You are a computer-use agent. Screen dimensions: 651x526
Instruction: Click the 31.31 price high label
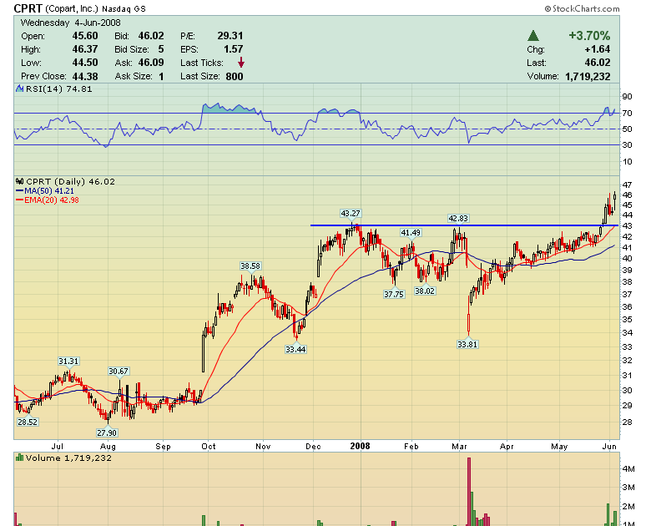pos(68,361)
